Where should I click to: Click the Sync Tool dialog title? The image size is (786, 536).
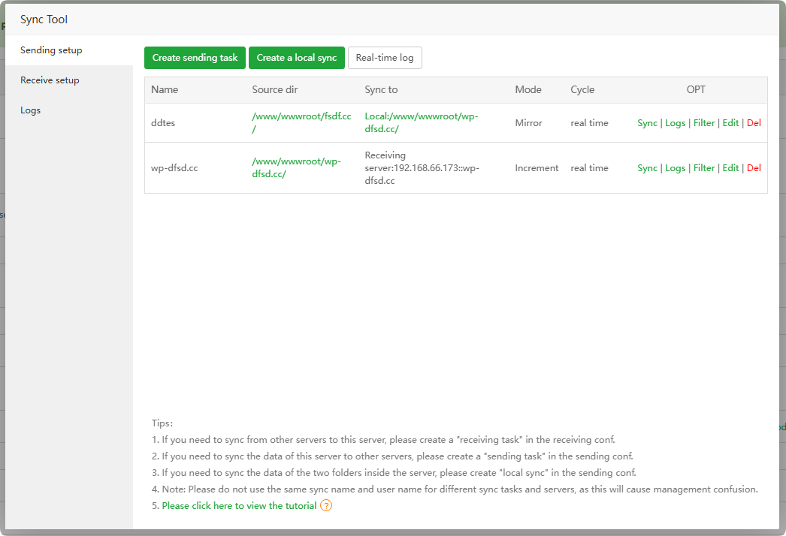pos(44,20)
